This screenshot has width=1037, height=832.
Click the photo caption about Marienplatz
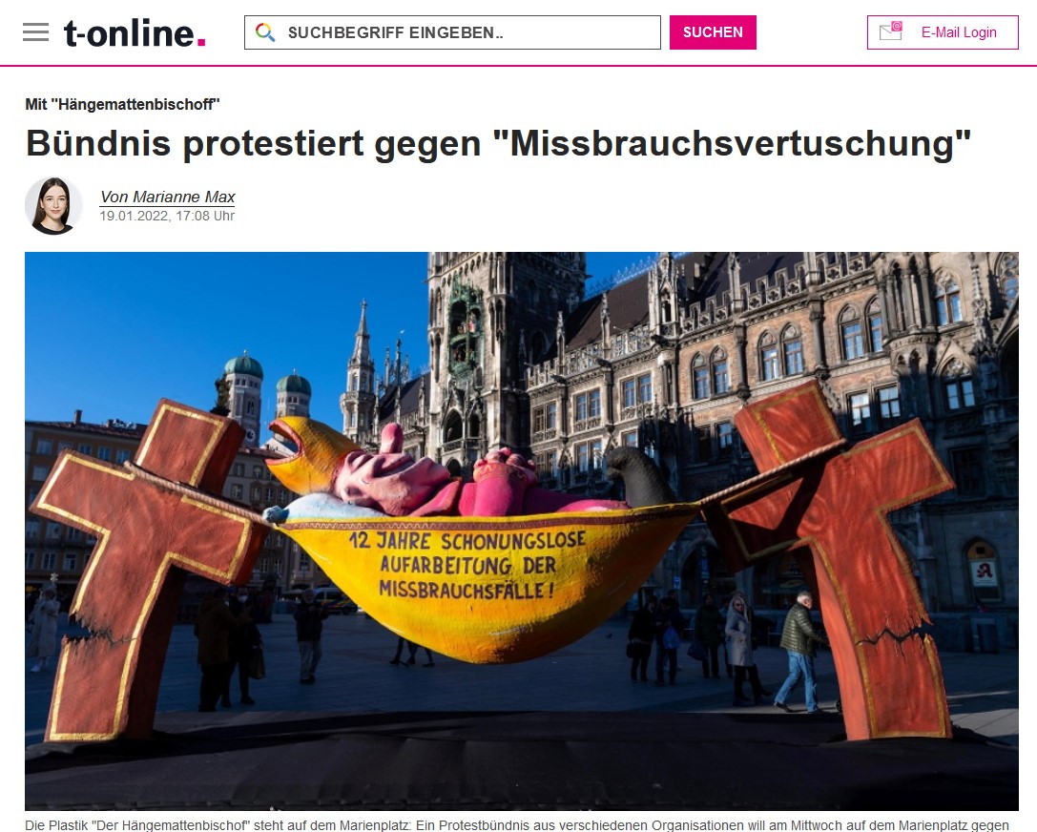517,824
